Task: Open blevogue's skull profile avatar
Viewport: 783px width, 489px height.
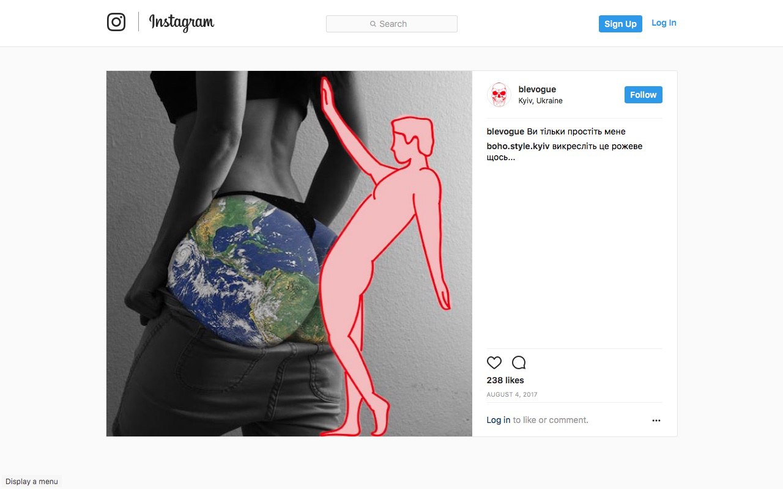Action: click(499, 95)
